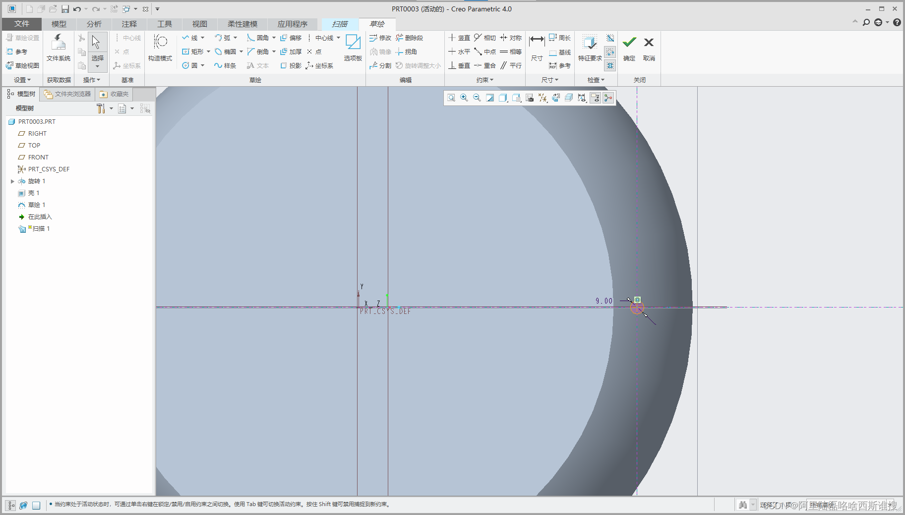Viewport: 905px width, 515px height.
Task: Switch to the 模型 (Model) ribbon tab
Action: tap(59, 24)
